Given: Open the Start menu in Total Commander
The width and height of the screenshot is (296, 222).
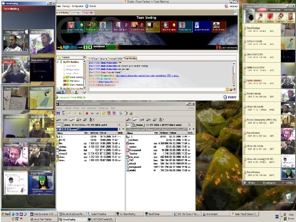Looking at the screenshot, I should pos(113,108).
